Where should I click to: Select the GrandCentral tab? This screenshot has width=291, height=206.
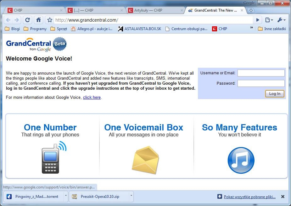(215, 10)
